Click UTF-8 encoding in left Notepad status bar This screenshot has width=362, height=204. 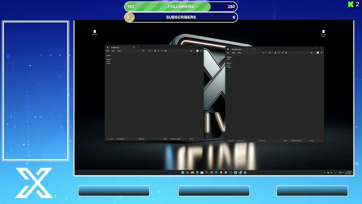[x=191, y=139]
